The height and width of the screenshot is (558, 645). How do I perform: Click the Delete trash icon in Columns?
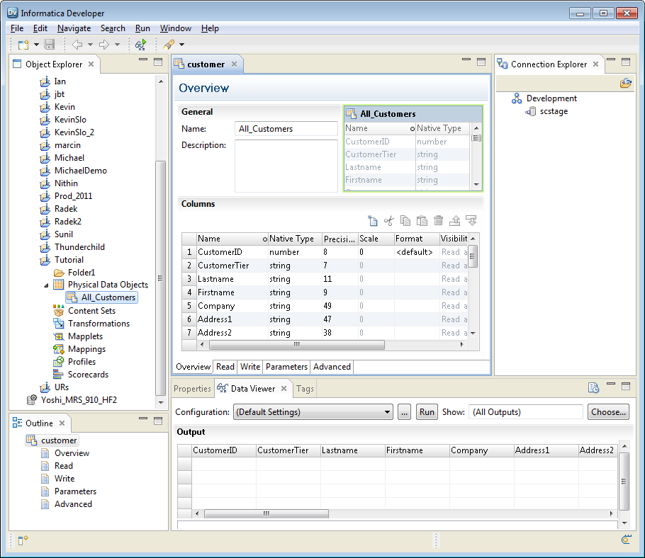[439, 221]
